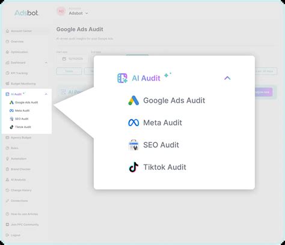Click the AD account avatar
285x245 pixels.
pyautogui.click(x=61, y=11)
